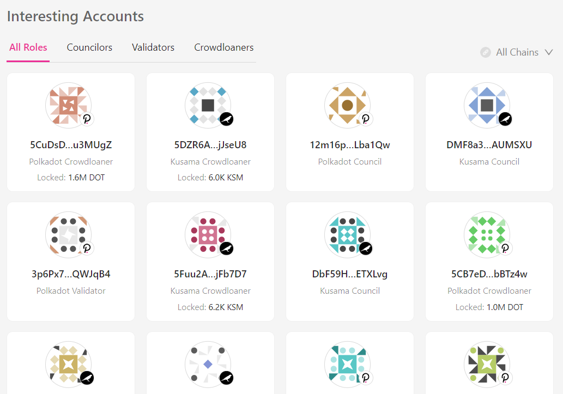Click identicon avatar of DbF59H...ETXLvg
This screenshot has height=394, width=563.
point(347,234)
